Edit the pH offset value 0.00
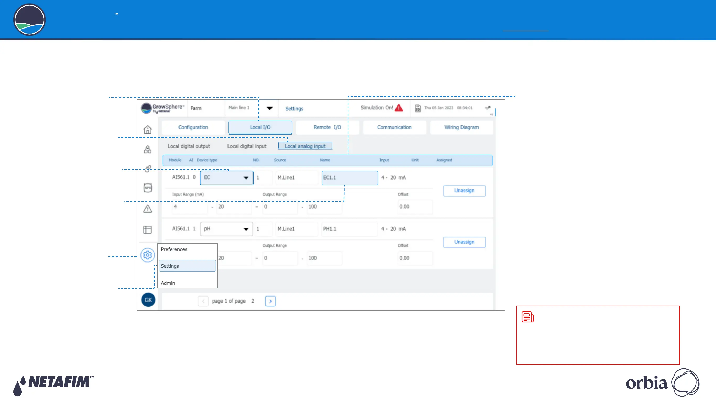Image resolution: width=716 pixels, height=402 pixels. [x=415, y=258]
